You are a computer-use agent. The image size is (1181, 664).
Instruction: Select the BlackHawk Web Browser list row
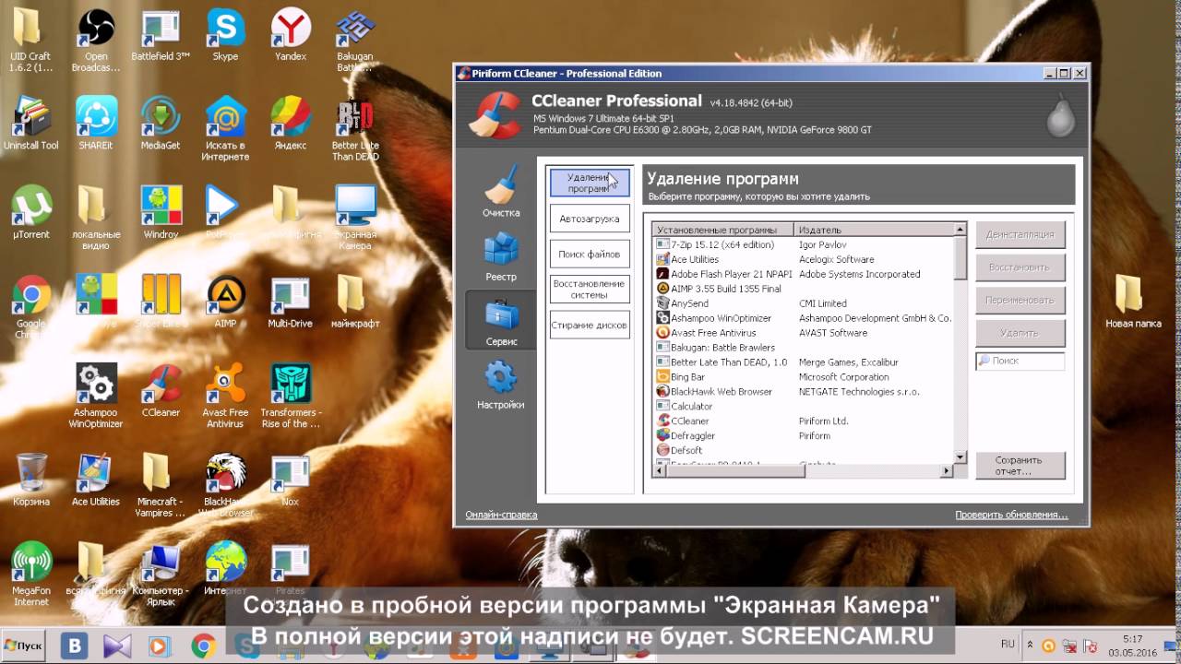point(803,391)
